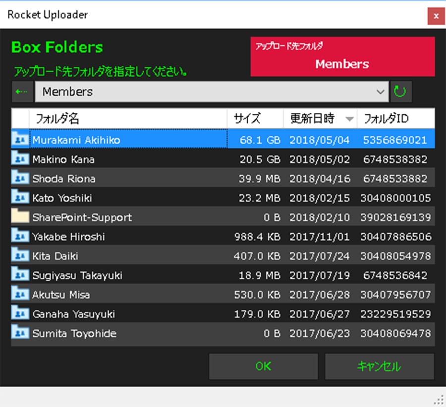The image size is (446, 407).
Task: Click folder icon beside Sugiyasu Takayuki
Action: coord(20,274)
